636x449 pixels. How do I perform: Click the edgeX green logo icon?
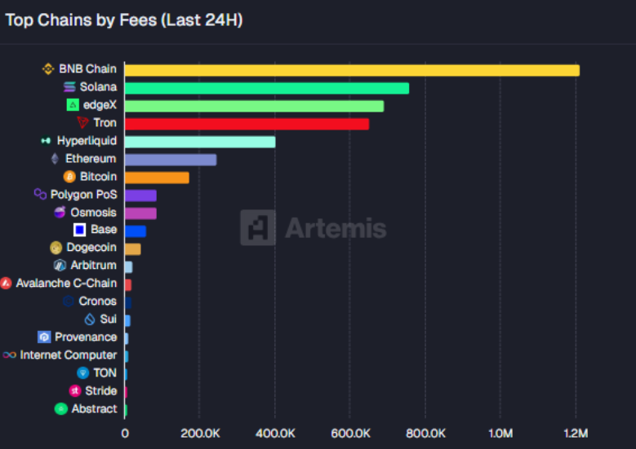coord(73,105)
